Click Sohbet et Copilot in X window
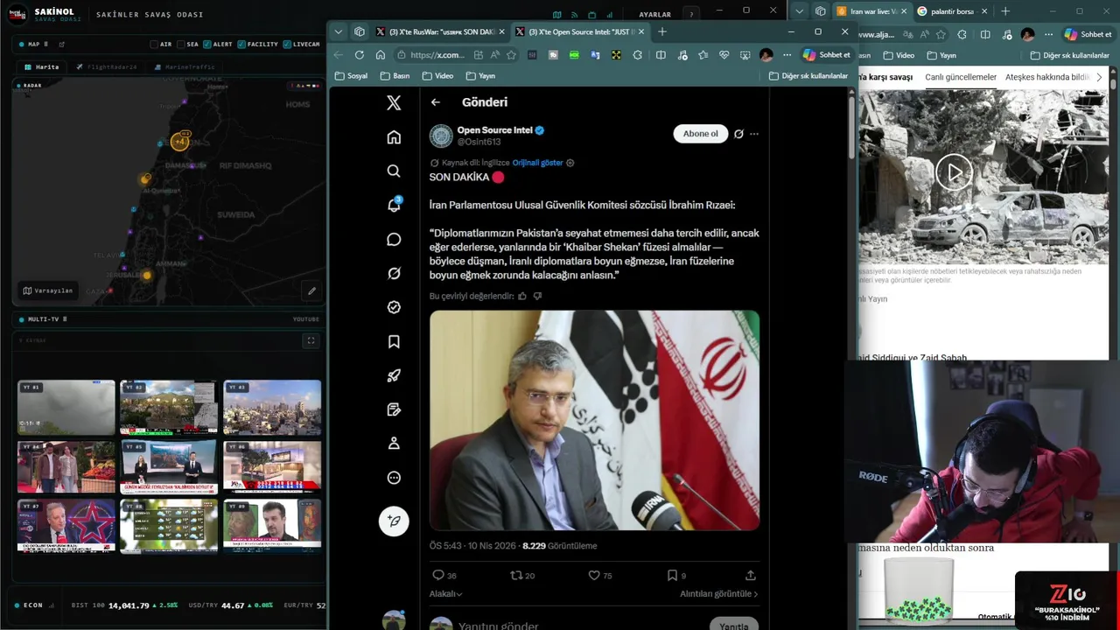Viewport: 1120px width, 630px height. (x=826, y=54)
